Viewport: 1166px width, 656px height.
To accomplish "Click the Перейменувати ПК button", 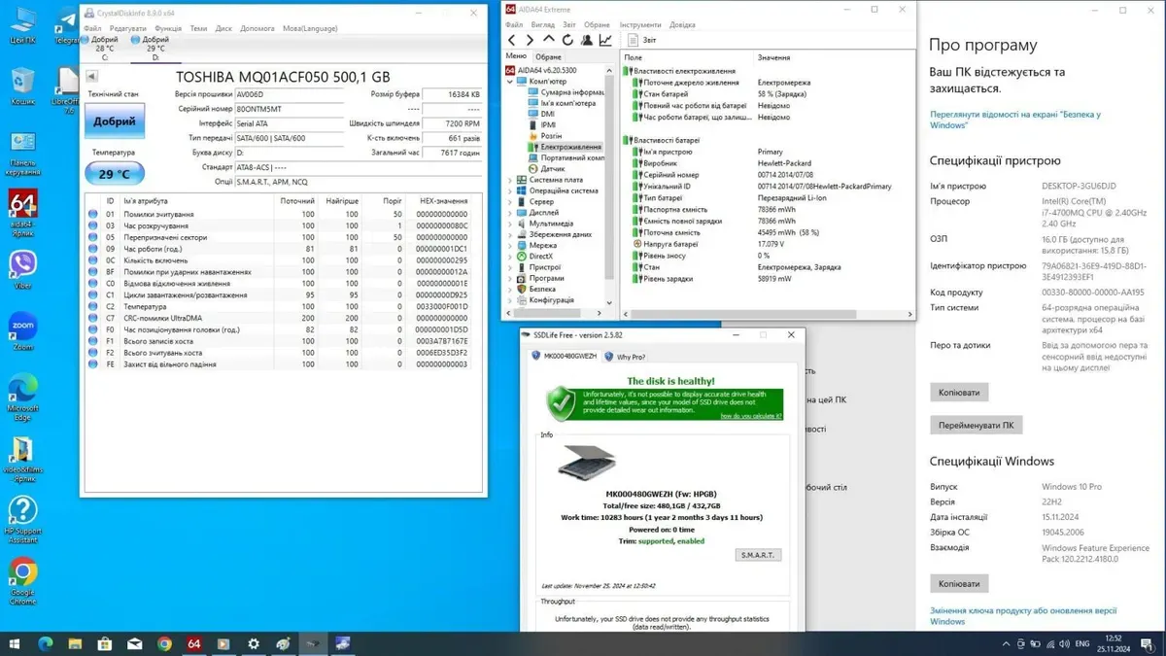I will pos(975,426).
